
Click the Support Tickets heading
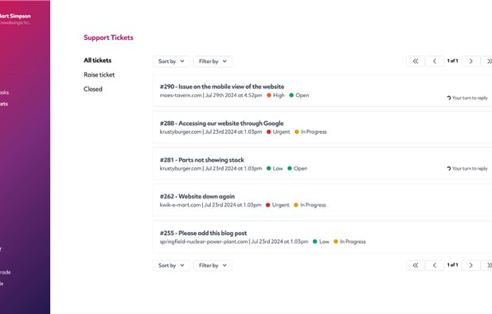[x=108, y=37]
